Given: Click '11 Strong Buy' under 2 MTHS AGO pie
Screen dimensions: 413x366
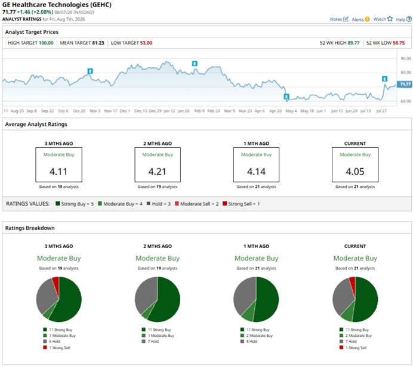Looking at the screenshot, I should click(x=159, y=330).
